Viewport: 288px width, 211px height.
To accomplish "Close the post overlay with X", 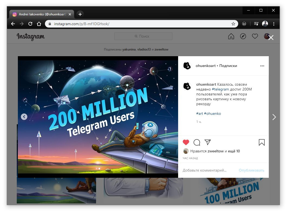I will [x=271, y=38].
